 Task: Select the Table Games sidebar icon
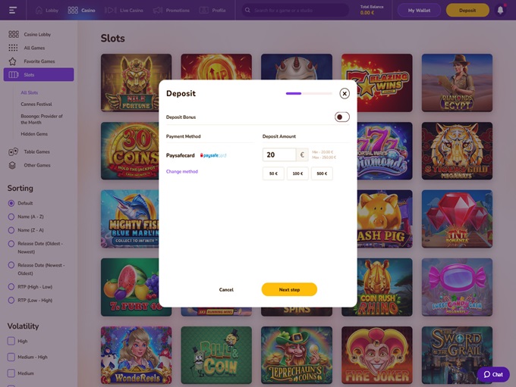click(13, 151)
